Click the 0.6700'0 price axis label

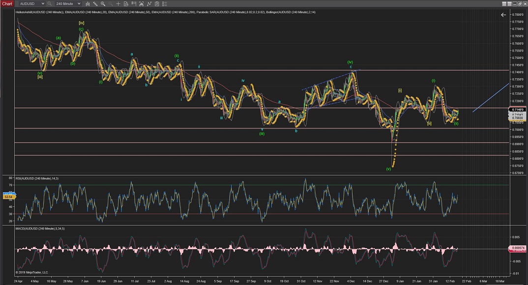[518, 173]
